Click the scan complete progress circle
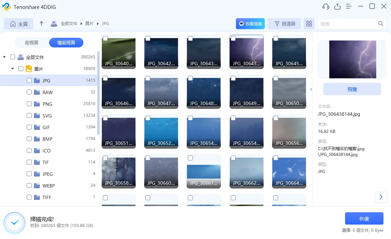This screenshot has width=391, height=239. [x=14, y=223]
